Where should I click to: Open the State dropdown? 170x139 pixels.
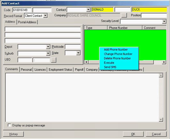(78, 53)
